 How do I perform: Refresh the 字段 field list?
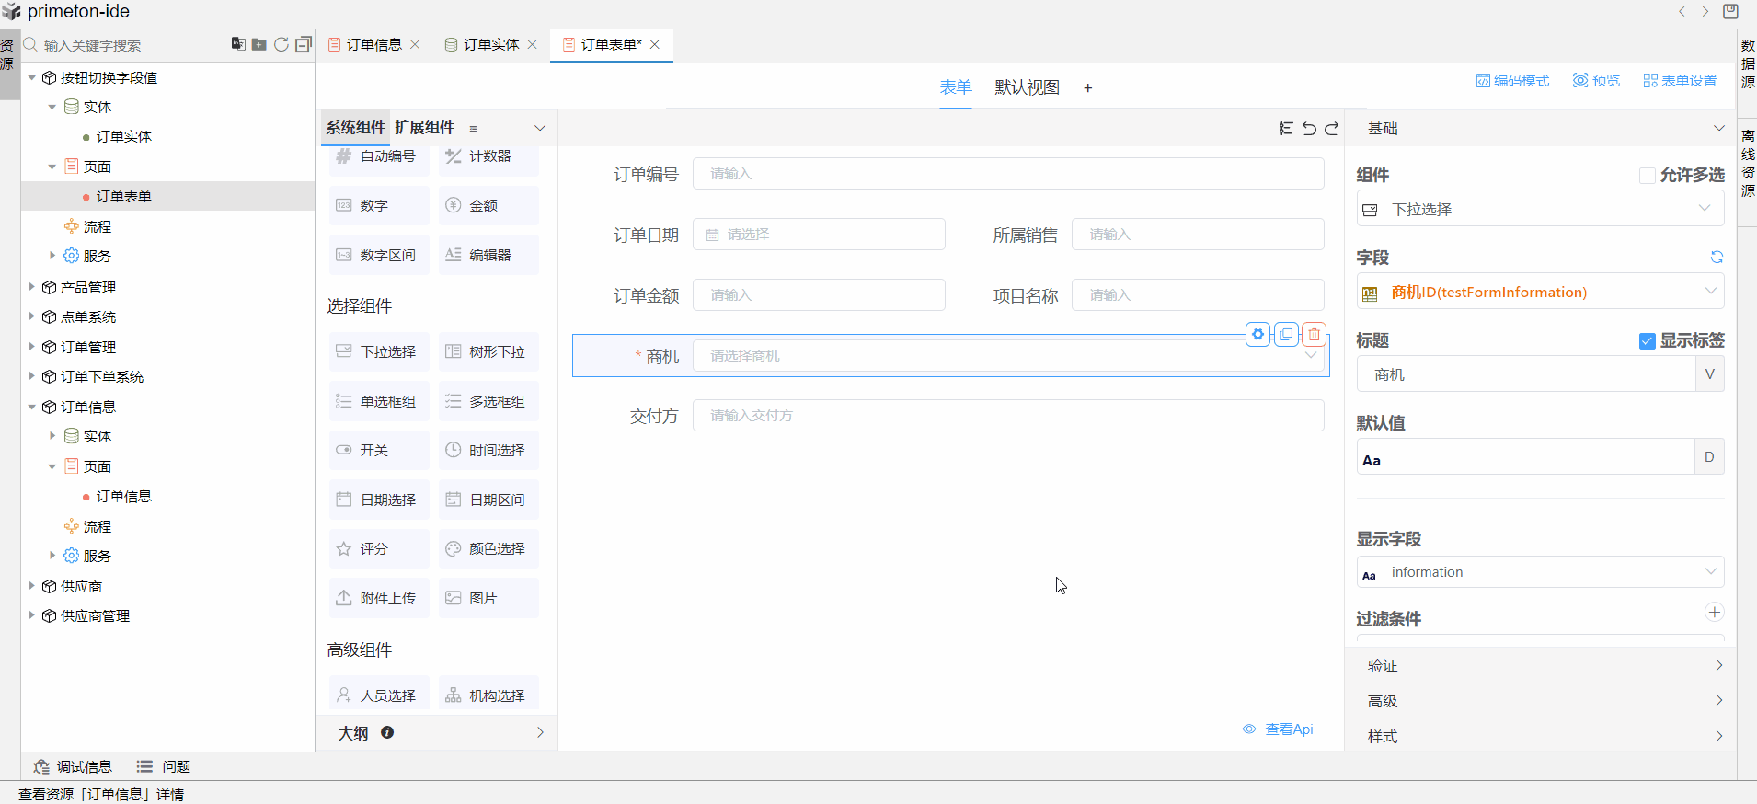1716,258
